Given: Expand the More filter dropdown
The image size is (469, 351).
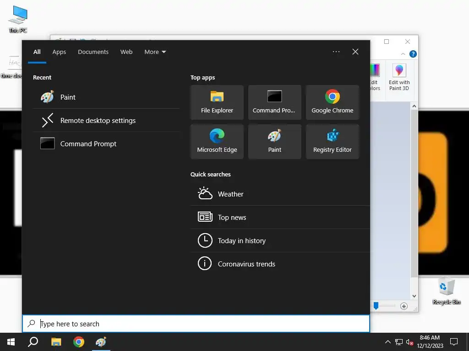Looking at the screenshot, I should (155, 52).
